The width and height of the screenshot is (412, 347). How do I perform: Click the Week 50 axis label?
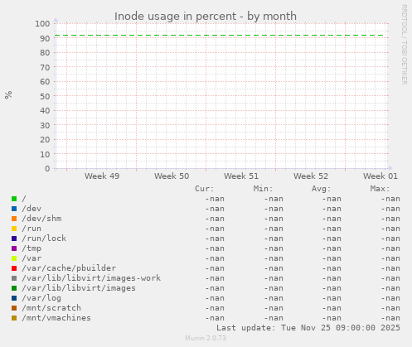coord(172,176)
